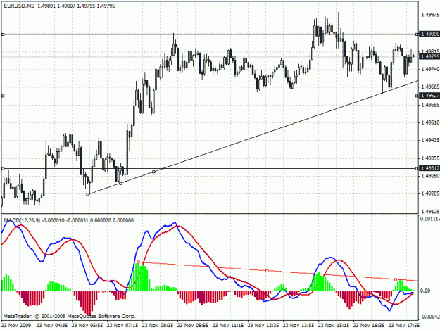Click the 1.49740 price axis value
This screenshot has width=440, height=330.
click(430, 69)
